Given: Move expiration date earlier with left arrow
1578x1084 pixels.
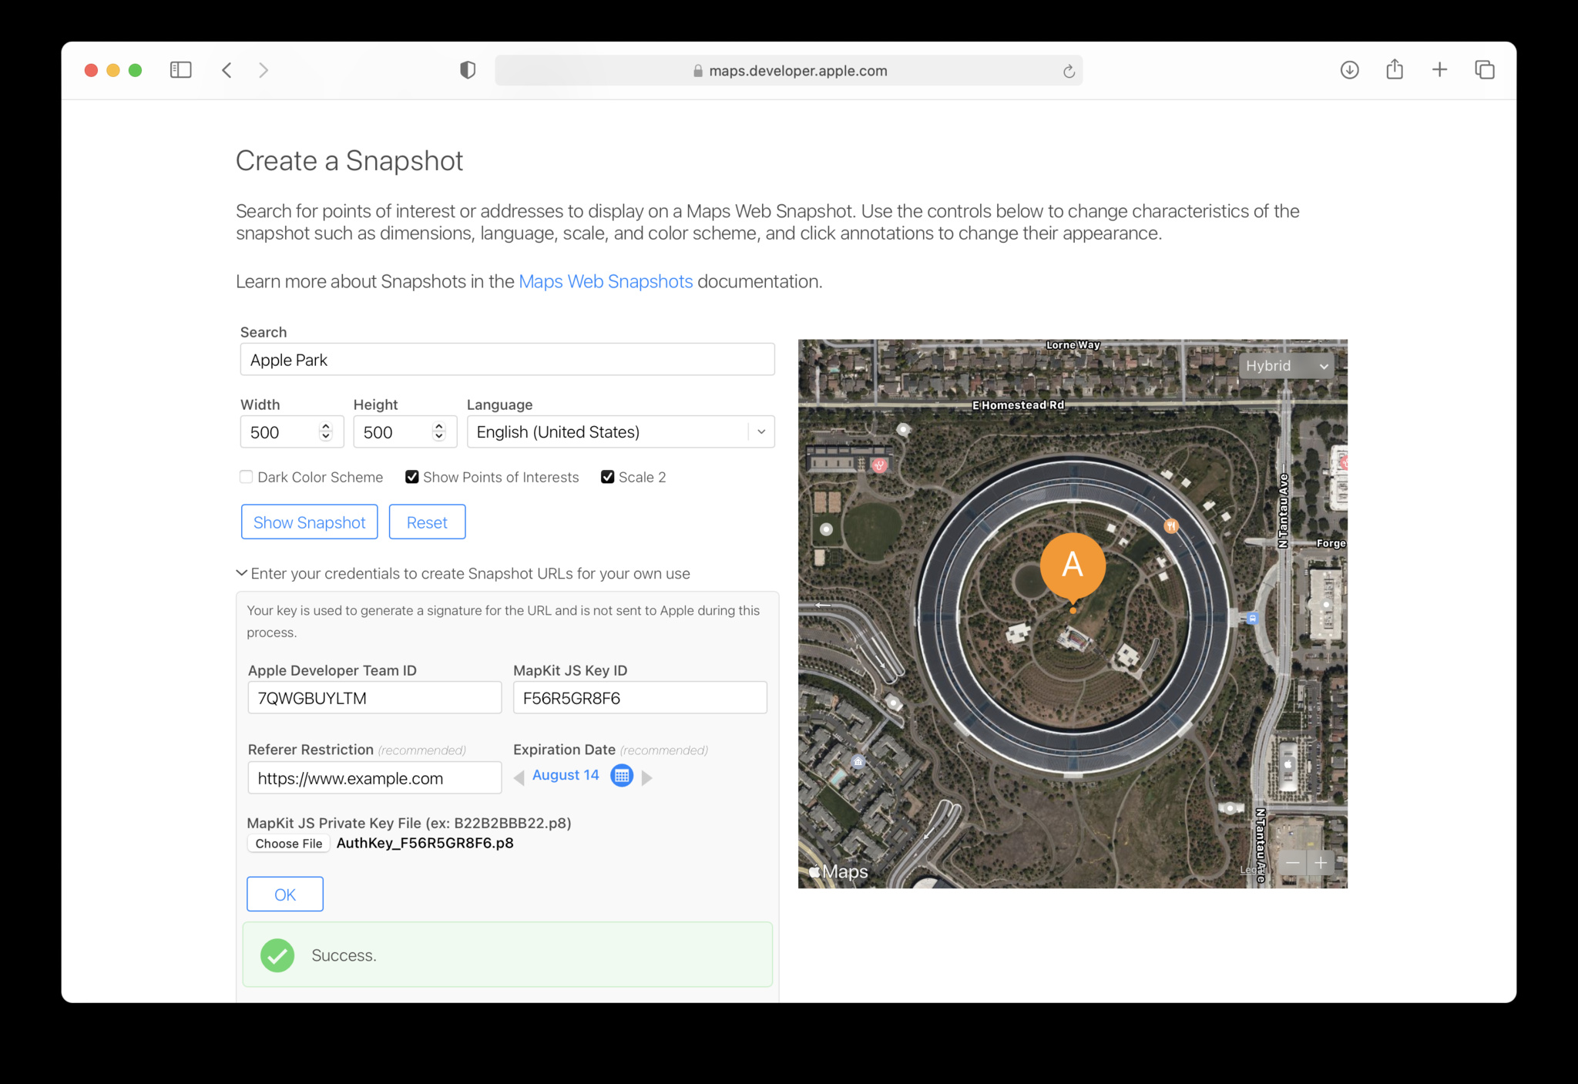Looking at the screenshot, I should (x=519, y=777).
